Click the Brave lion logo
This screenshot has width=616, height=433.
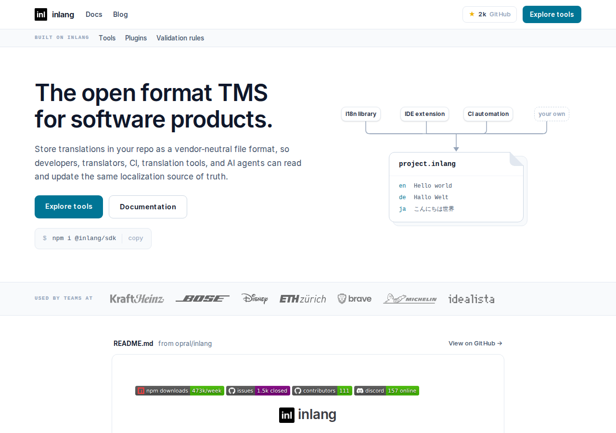click(x=355, y=299)
